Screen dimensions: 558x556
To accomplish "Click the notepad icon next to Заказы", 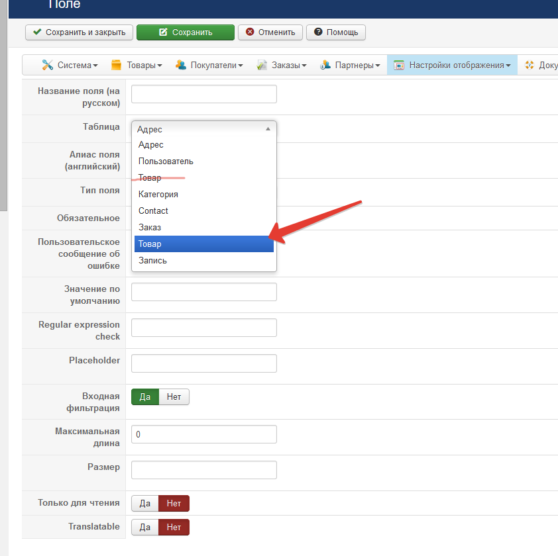I will [x=262, y=65].
